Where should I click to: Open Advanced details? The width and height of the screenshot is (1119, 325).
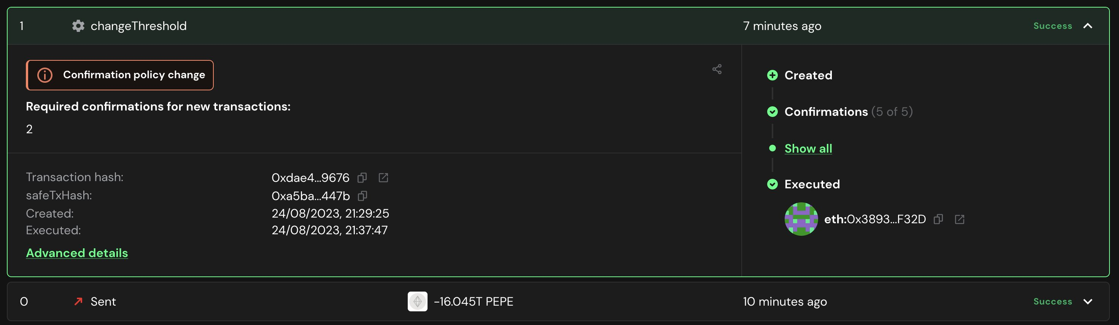77,252
